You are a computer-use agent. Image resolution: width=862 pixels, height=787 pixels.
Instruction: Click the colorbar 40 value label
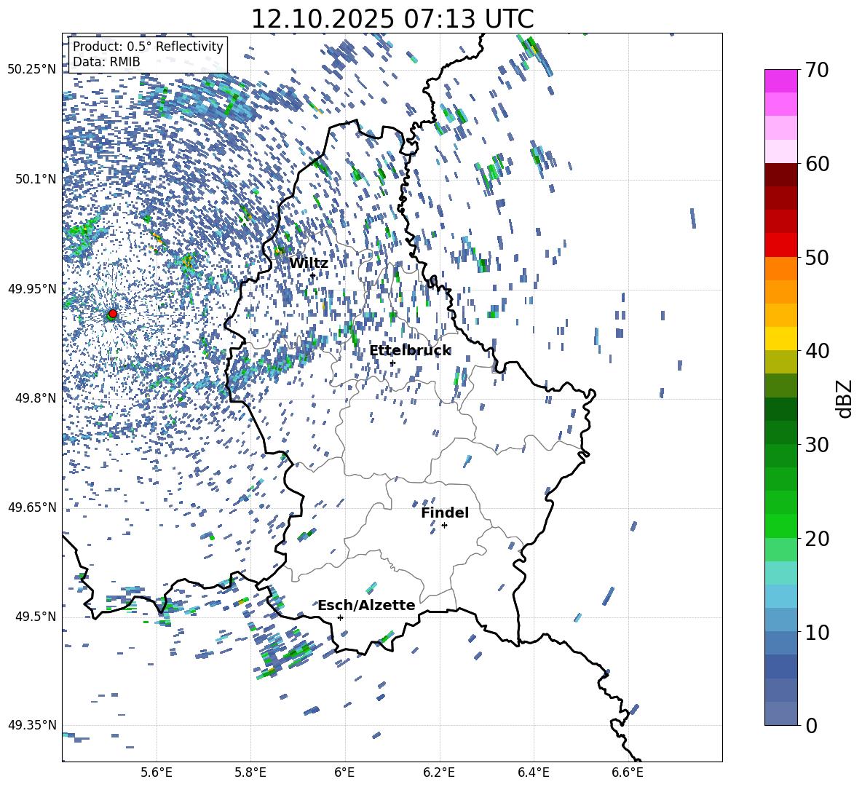click(x=817, y=351)
